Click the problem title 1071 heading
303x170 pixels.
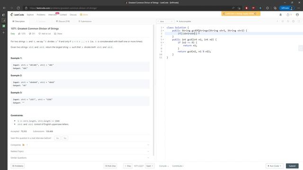pos(35,28)
